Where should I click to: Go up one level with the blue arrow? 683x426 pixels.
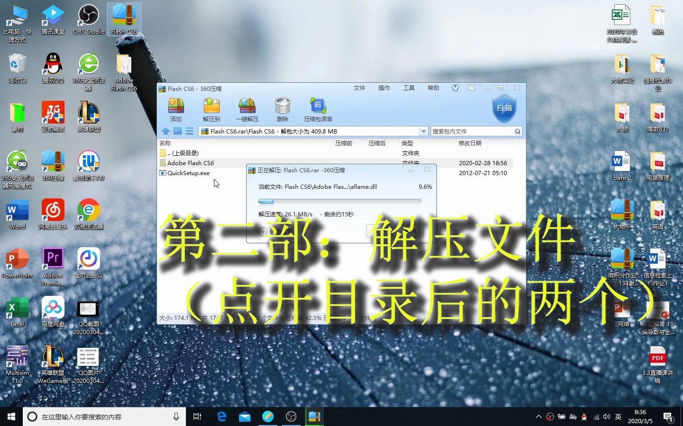click(166, 131)
